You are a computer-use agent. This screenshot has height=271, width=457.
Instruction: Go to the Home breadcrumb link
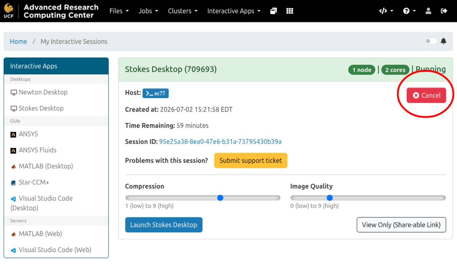(18, 41)
